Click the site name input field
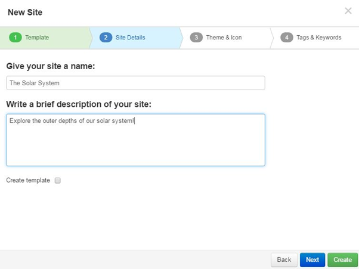The width and height of the screenshot is (359, 269). (135, 83)
